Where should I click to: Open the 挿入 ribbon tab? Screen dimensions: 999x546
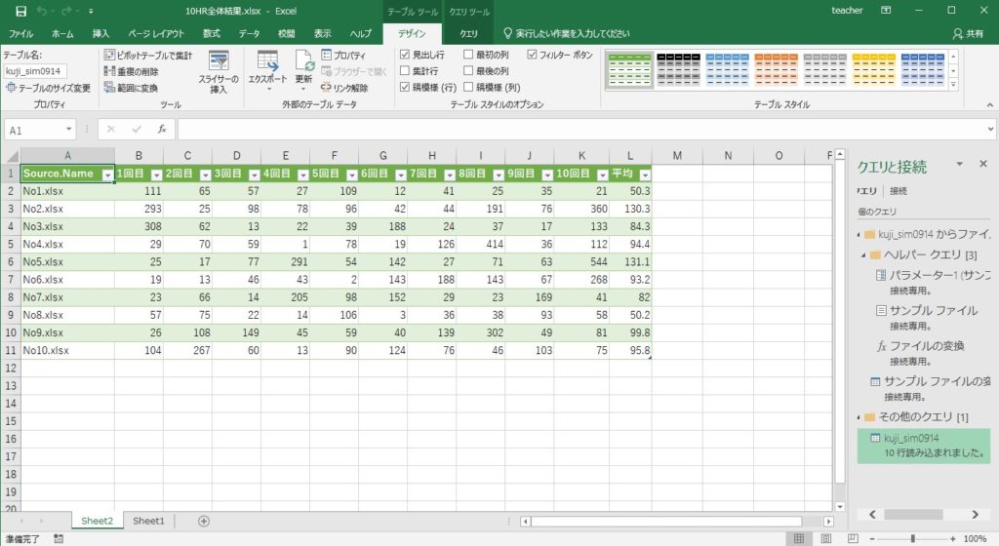click(x=100, y=34)
